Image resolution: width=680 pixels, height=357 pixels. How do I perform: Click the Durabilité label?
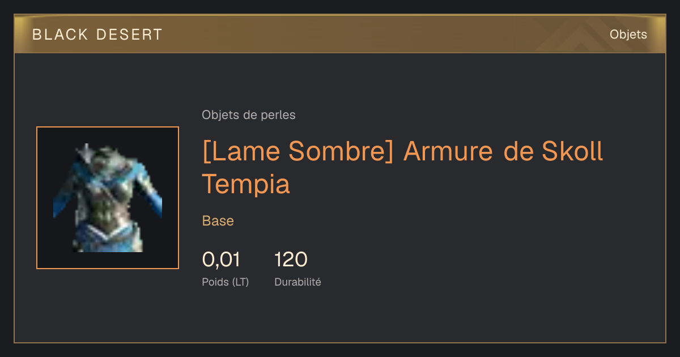pyautogui.click(x=297, y=282)
